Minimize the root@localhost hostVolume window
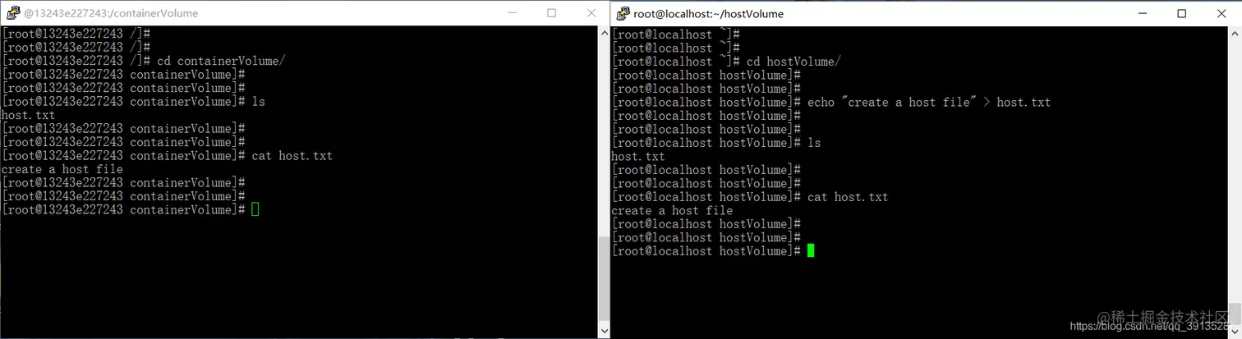 [1143, 13]
